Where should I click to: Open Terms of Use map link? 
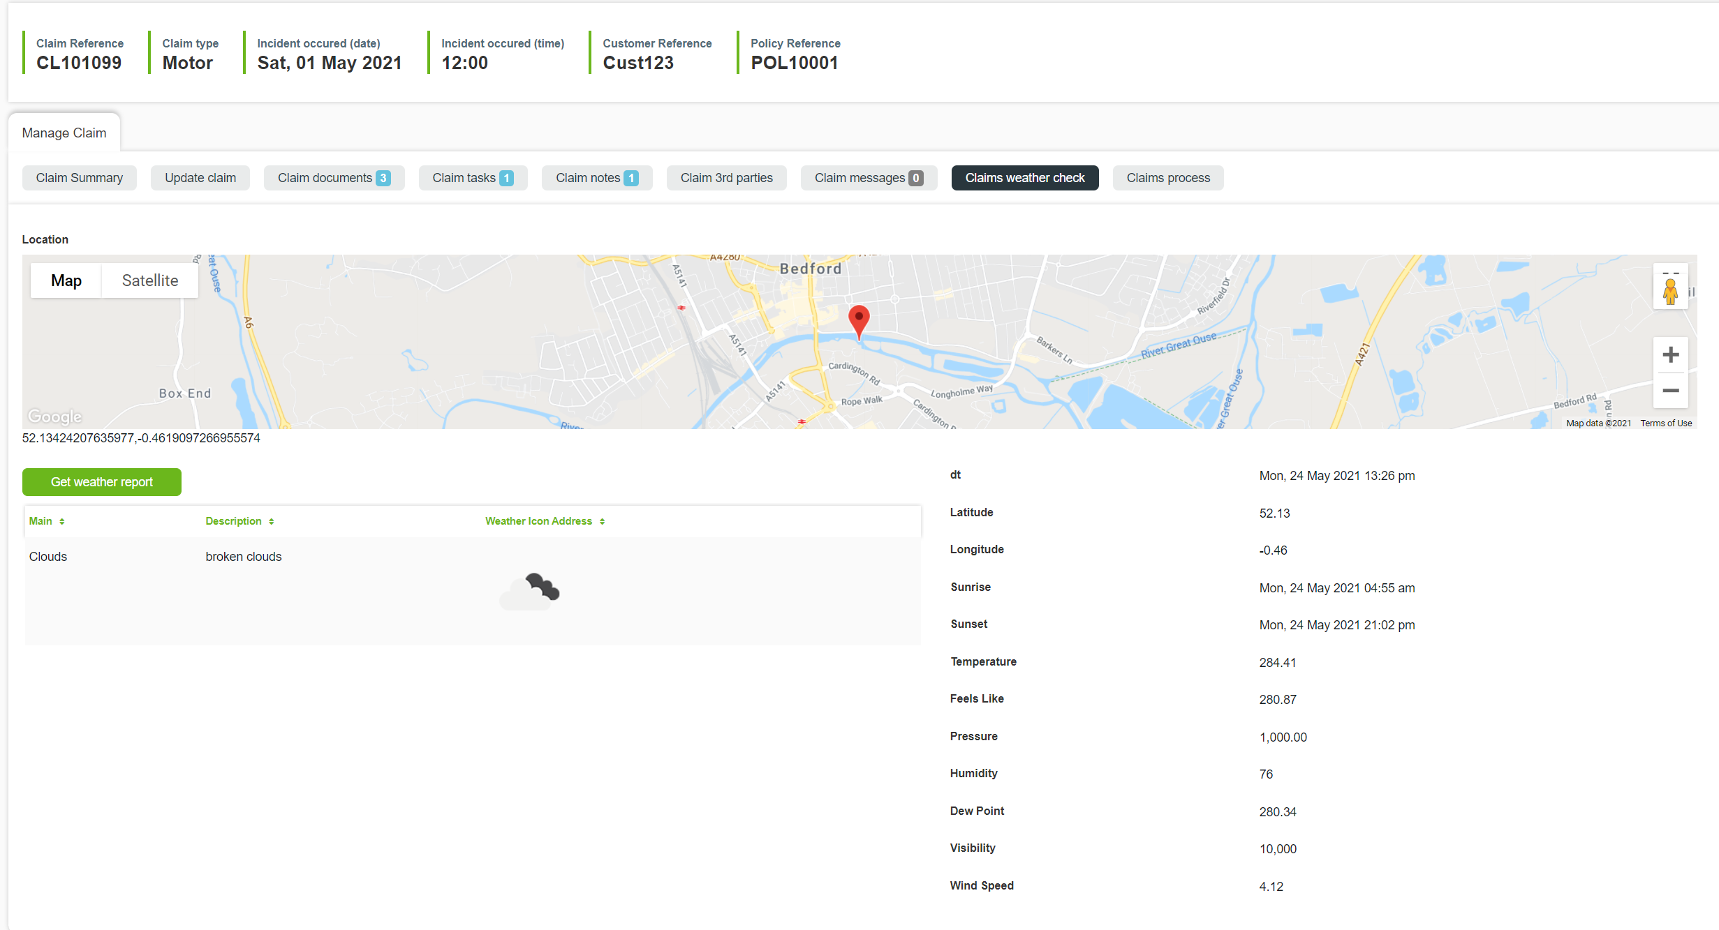pyautogui.click(x=1665, y=423)
